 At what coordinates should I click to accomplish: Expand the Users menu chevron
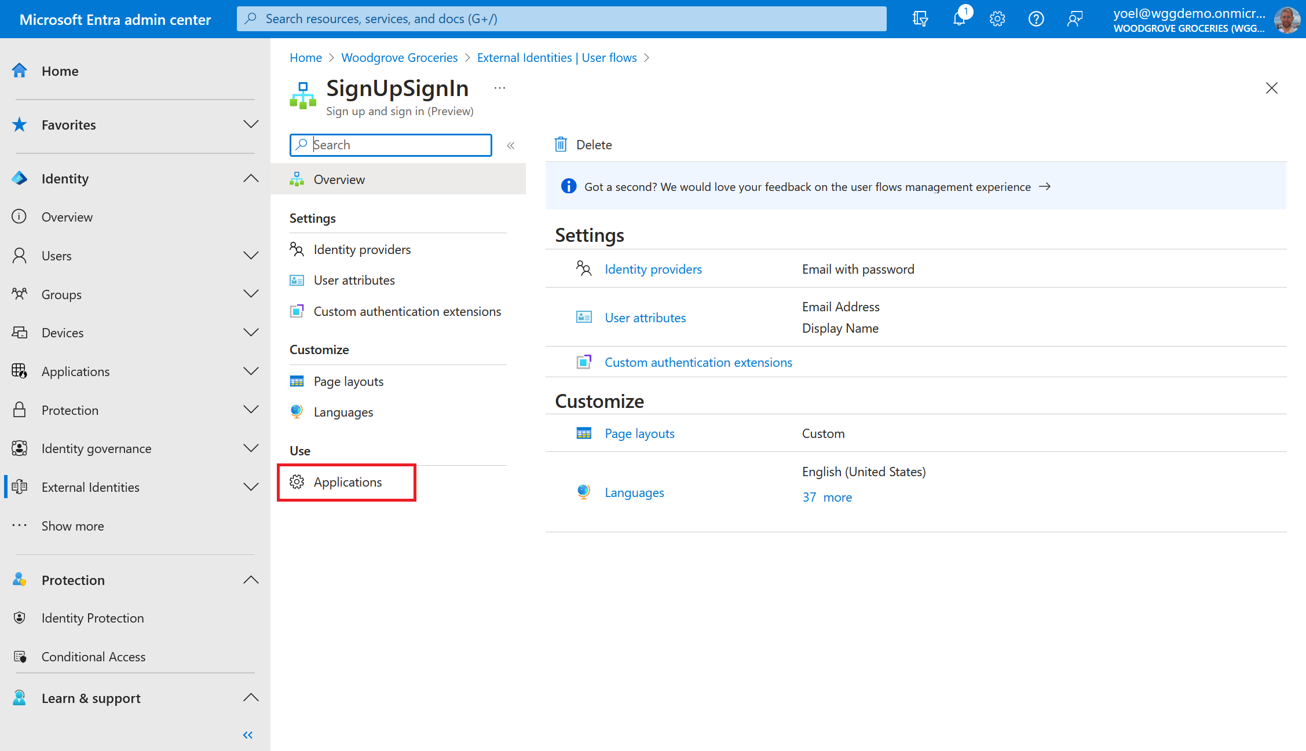pos(251,256)
